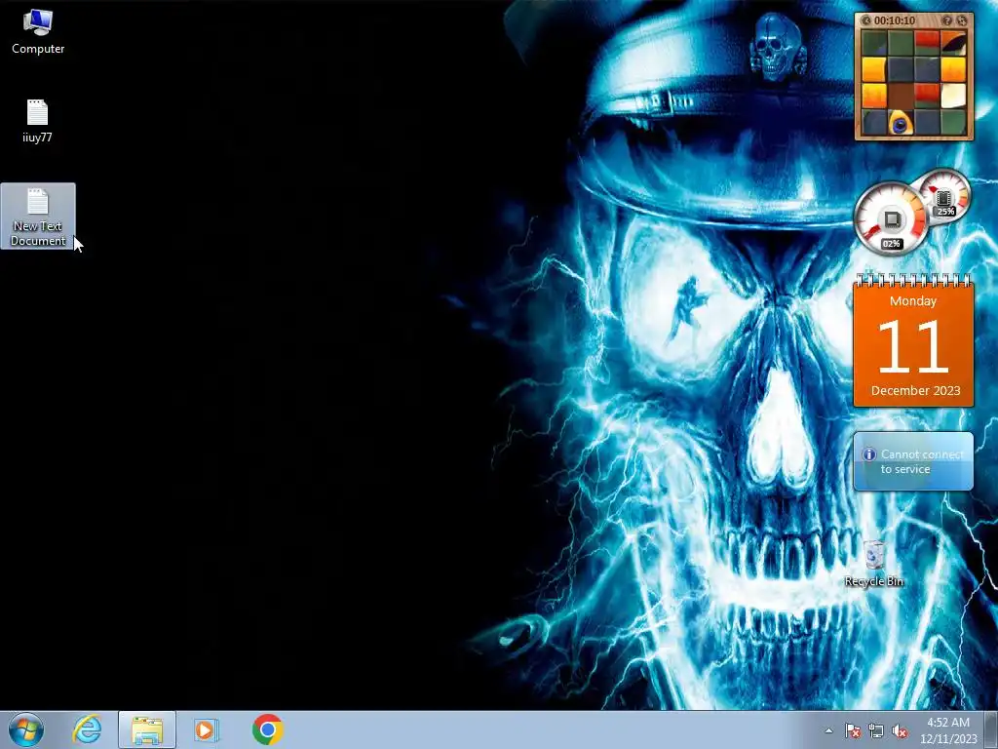Screen dimensions: 998x749
Task: Click the Show desktop button
Action: 991,729
